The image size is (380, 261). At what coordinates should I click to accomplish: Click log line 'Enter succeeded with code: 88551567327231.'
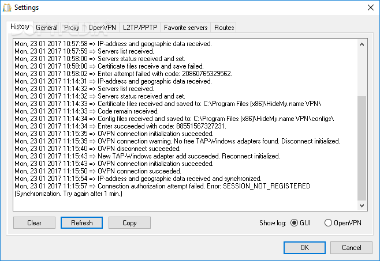[121, 126]
